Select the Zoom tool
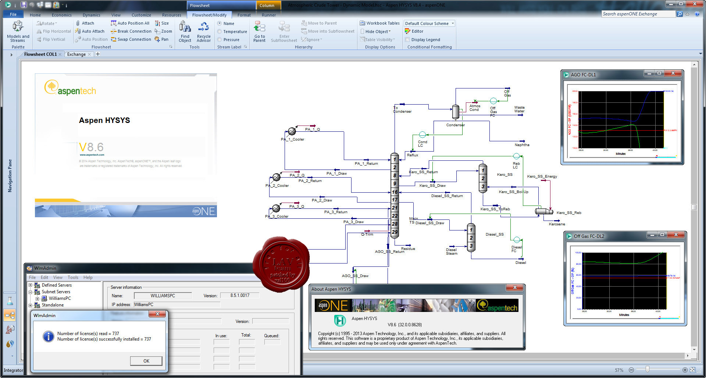The width and height of the screenshot is (706, 378). click(163, 31)
